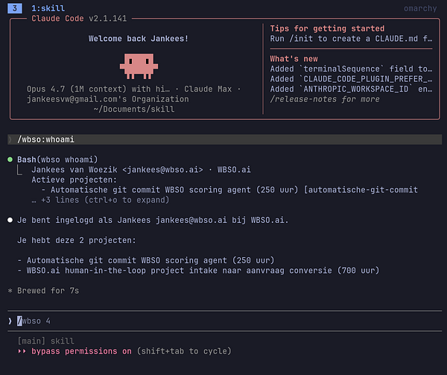The image size is (447, 375).
Task: Click the omarchy session label
Action: pos(420,8)
